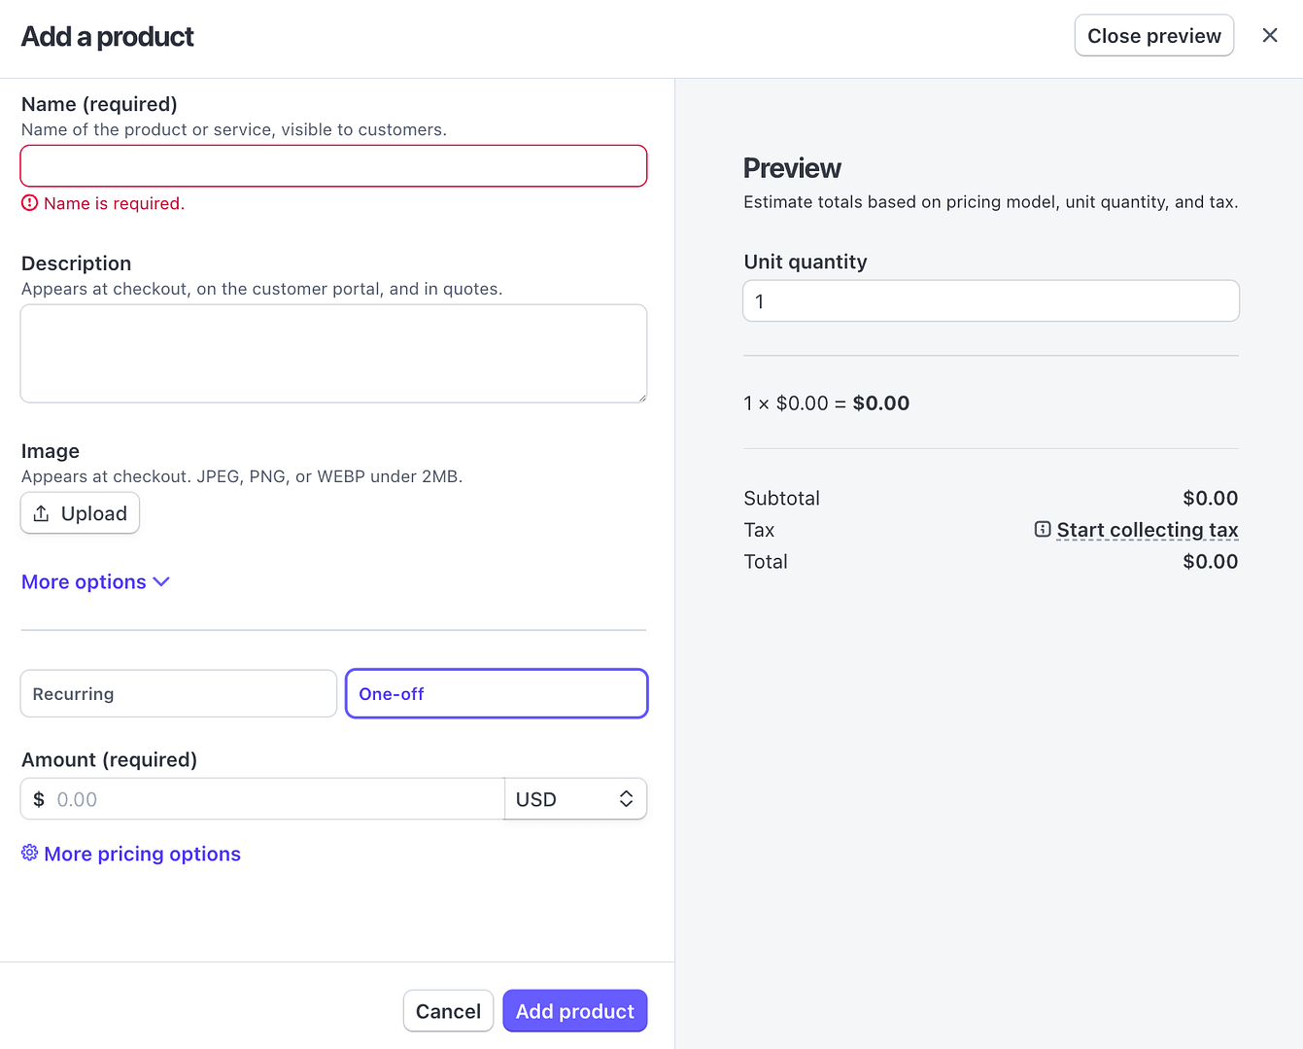Open the USD currency dropdown
The width and height of the screenshot is (1303, 1049).
pos(575,798)
